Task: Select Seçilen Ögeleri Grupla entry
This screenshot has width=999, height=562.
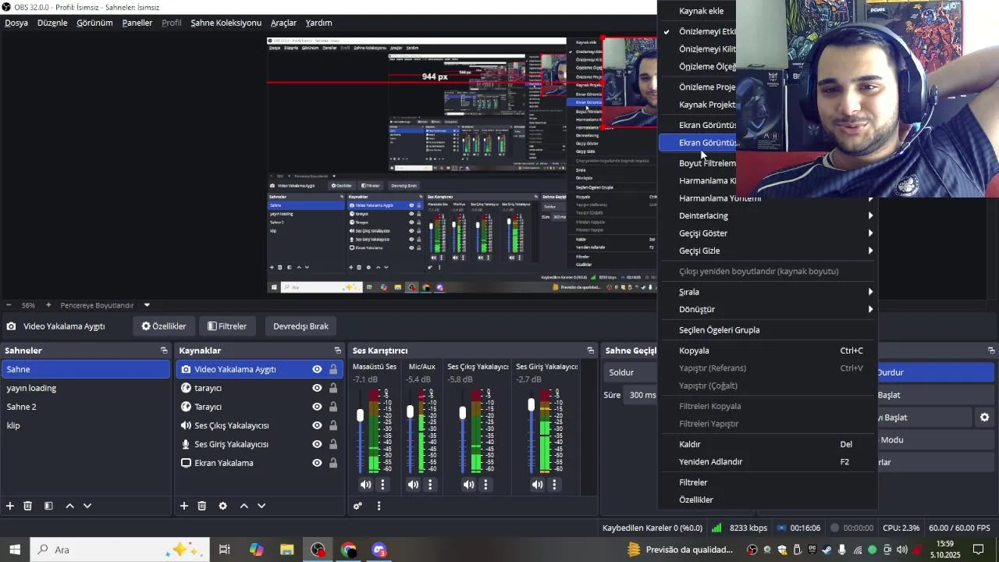Action: pos(768,330)
